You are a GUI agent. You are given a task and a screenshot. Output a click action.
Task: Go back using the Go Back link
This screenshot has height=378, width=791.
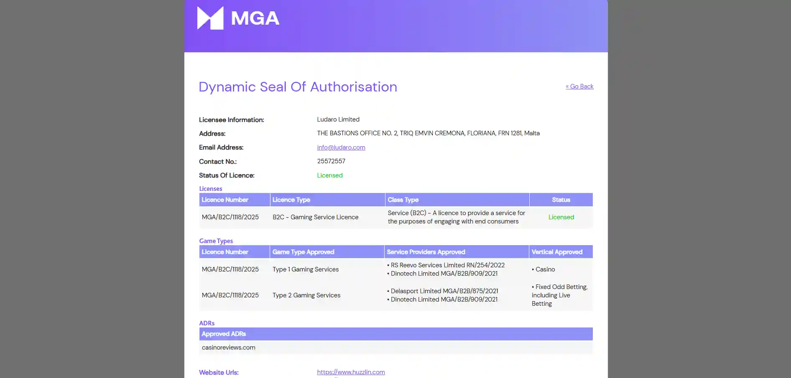[579, 86]
